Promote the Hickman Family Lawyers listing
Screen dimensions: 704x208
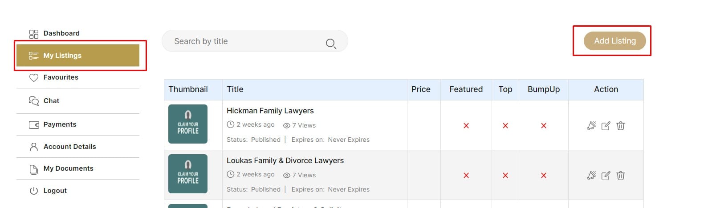591,126
